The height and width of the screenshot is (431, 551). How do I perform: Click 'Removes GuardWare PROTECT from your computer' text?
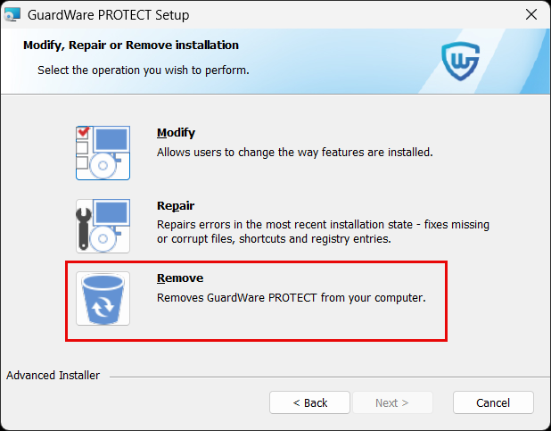[292, 297]
